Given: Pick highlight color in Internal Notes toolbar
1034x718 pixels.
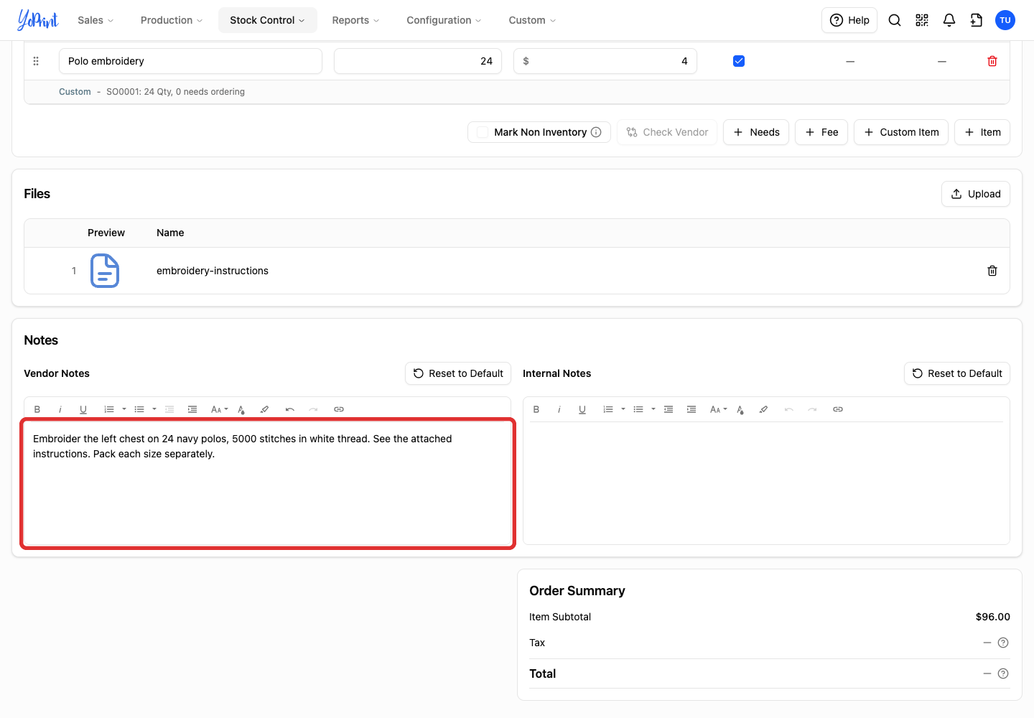Looking at the screenshot, I should coord(763,409).
